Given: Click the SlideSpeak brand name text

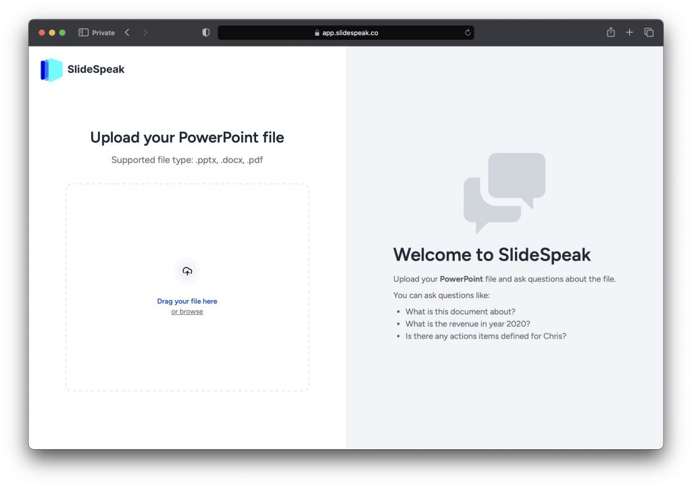Looking at the screenshot, I should click(96, 69).
